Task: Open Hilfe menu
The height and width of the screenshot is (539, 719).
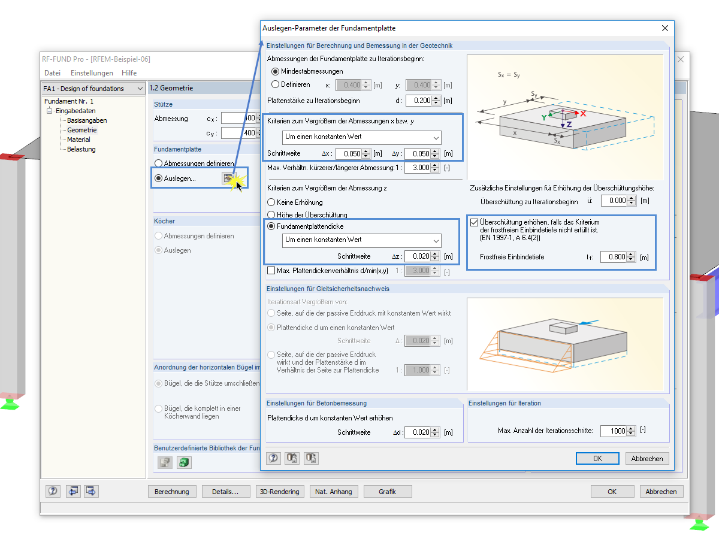Action: 129,73
